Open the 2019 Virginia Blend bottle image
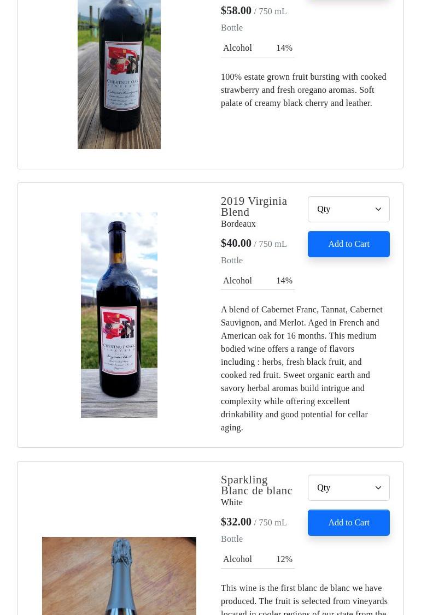The width and height of the screenshot is (421, 615). tap(119, 315)
